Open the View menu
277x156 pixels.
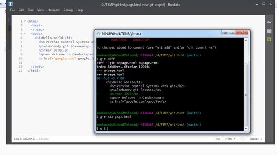click(x=40, y=10)
